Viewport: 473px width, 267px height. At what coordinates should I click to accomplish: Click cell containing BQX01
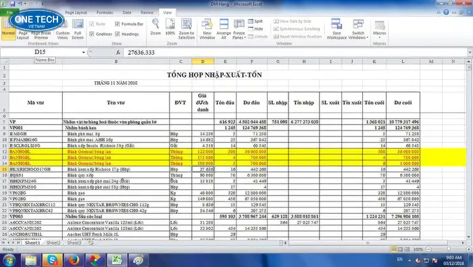pos(36,175)
